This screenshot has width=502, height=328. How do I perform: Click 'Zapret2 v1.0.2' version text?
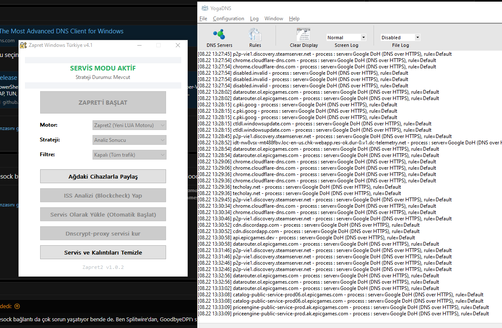tap(103, 267)
